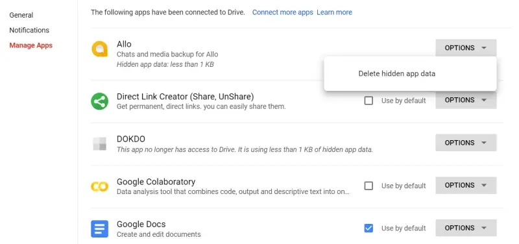This screenshot has height=244, width=519.
Task: Click the Google Docs blue icon
Action: coord(100,229)
